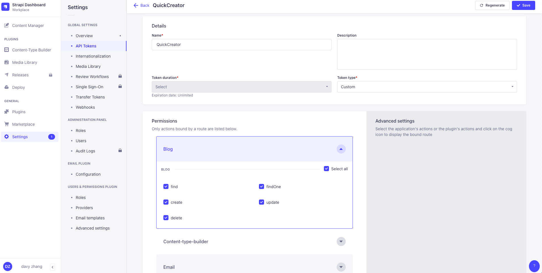Open Users & Permissions Roles
This screenshot has width=542, height=273.
click(81, 198)
